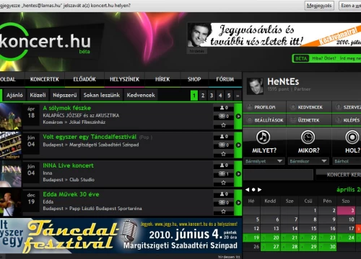
Task: Favorite Táncdalfesztivál concert with star
Action: 224,154
